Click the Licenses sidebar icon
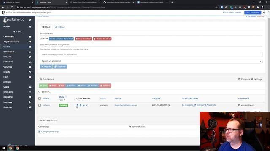The width and height of the screenshot is (270, 151). coord(30,102)
